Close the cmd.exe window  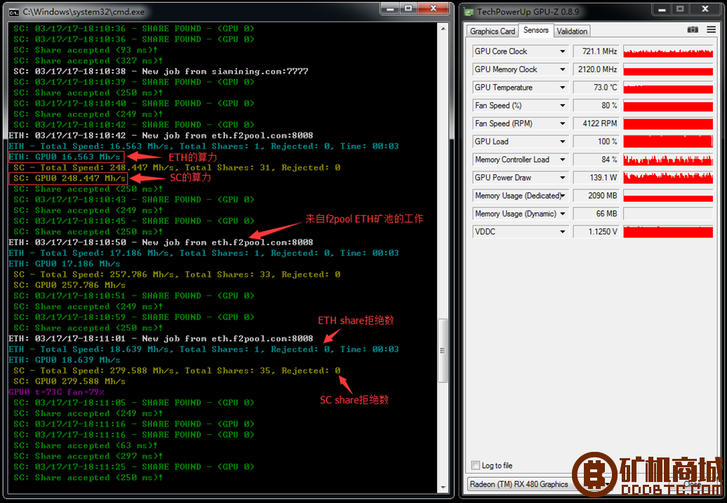click(x=433, y=9)
